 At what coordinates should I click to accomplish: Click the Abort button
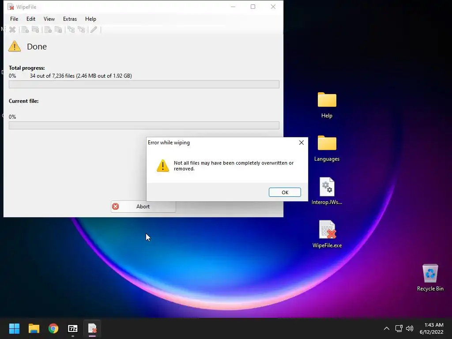[143, 207]
